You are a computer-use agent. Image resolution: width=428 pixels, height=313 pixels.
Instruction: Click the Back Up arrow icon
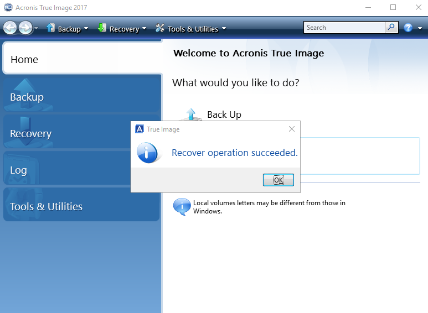(x=191, y=114)
